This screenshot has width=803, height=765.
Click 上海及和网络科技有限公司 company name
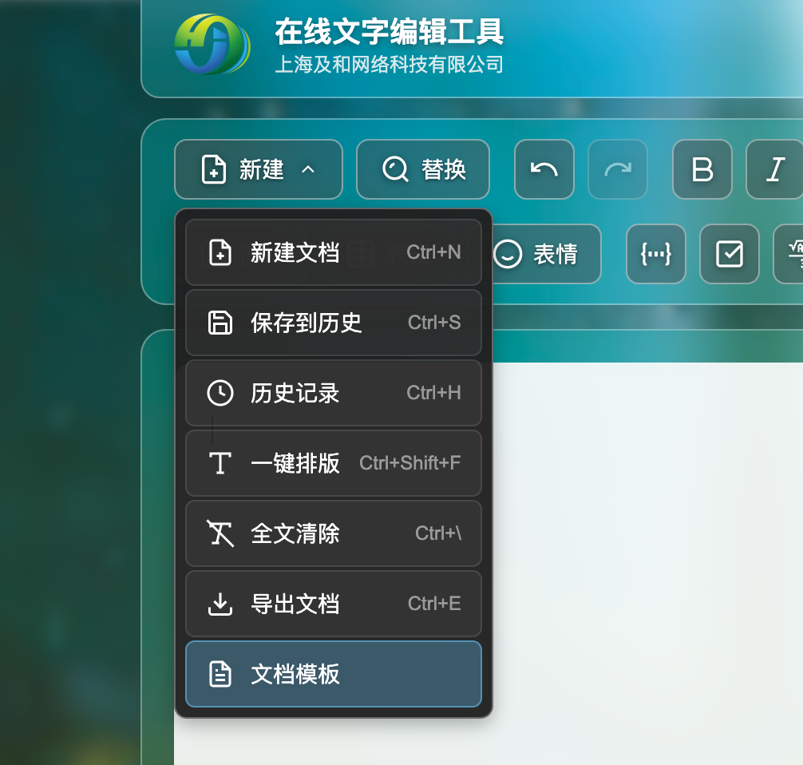coord(390,65)
